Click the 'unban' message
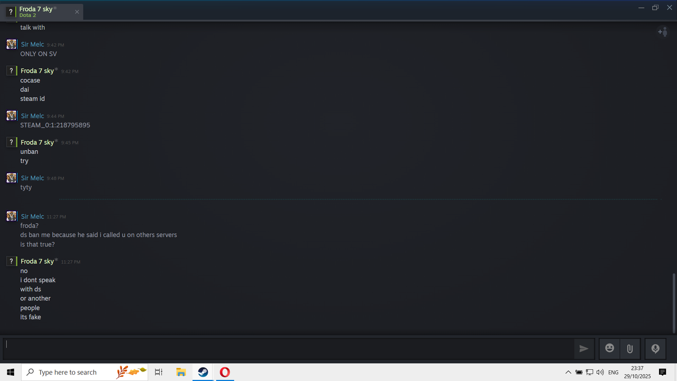Image resolution: width=677 pixels, height=381 pixels. [29, 152]
